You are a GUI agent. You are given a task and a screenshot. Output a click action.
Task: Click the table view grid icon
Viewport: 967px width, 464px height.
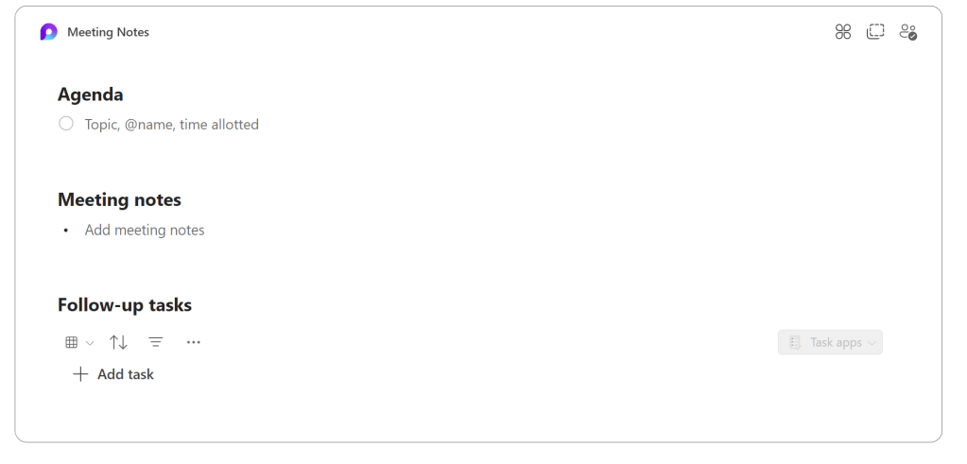point(71,342)
